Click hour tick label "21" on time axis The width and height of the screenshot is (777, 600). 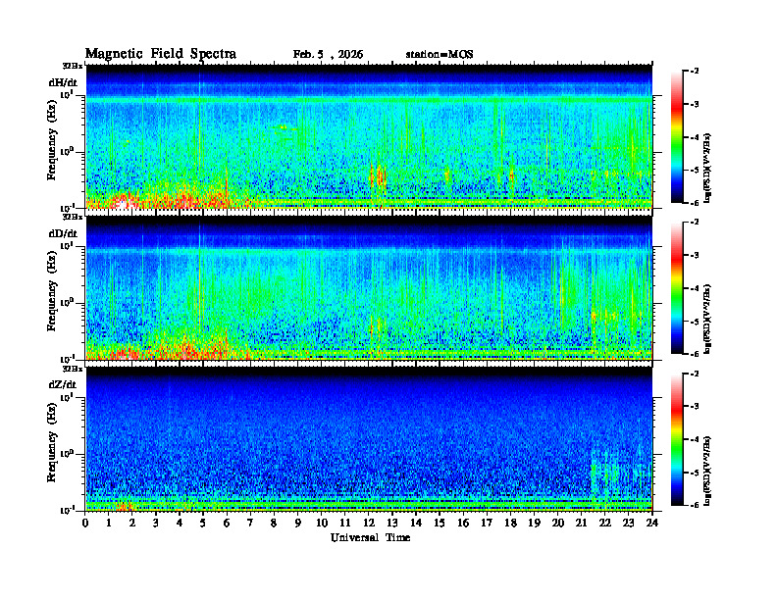581,523
